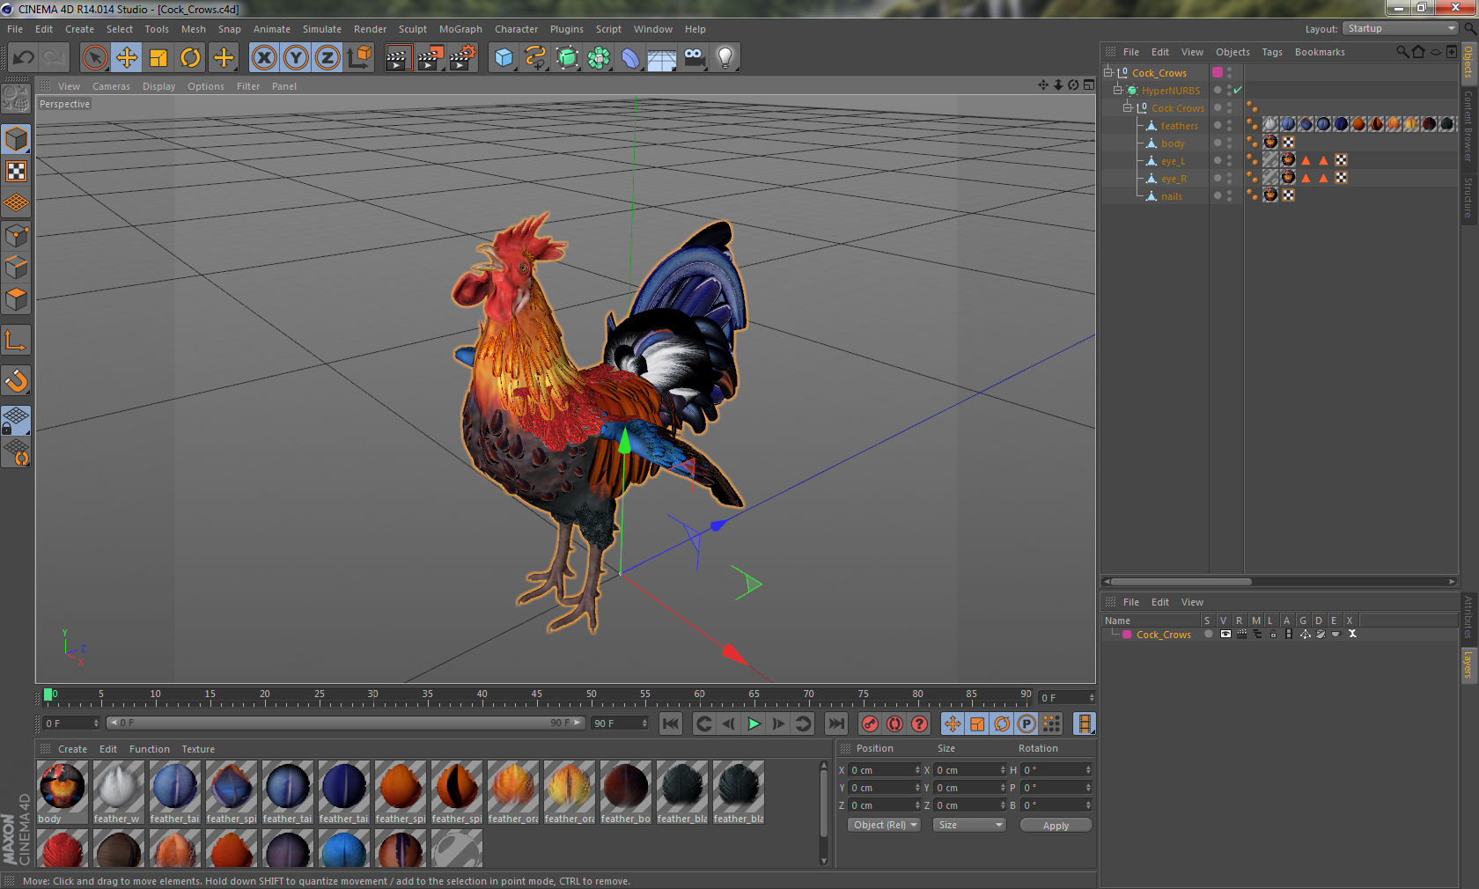This screenshot has width=1479, height=889.
Task: Open Edit Render Settings
Action: (462, 58)
